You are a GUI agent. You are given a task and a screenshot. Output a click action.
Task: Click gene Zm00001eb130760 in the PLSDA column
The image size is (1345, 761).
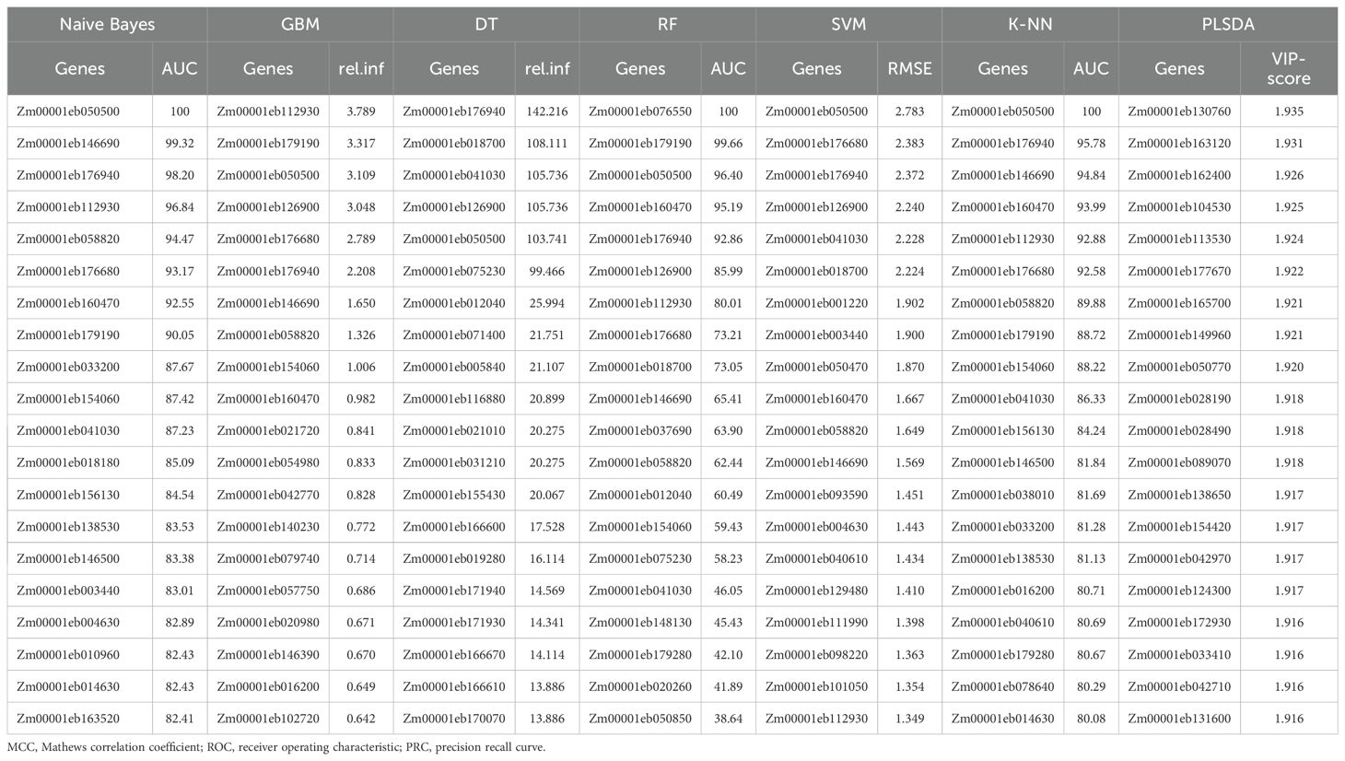tap(1179, 111)
